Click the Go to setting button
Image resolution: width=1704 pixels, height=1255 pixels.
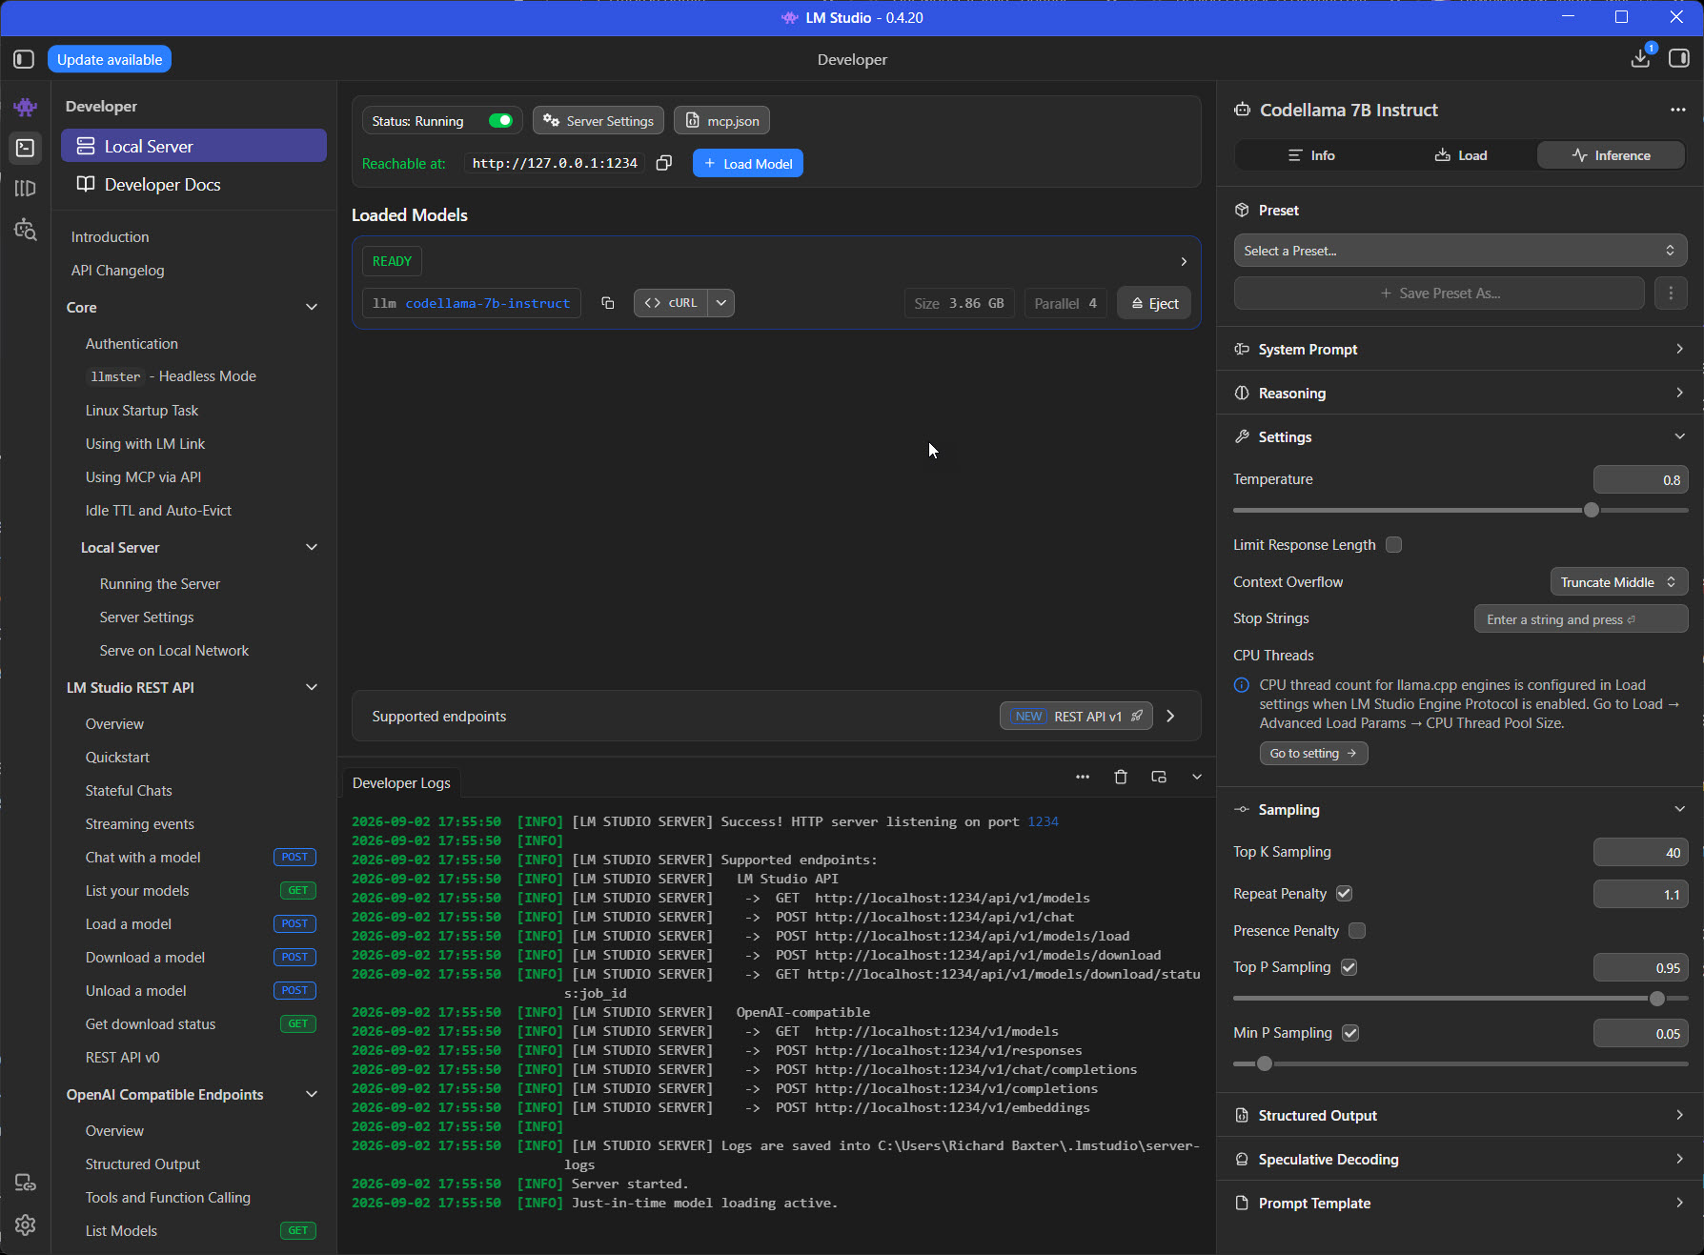[1313, 753]
